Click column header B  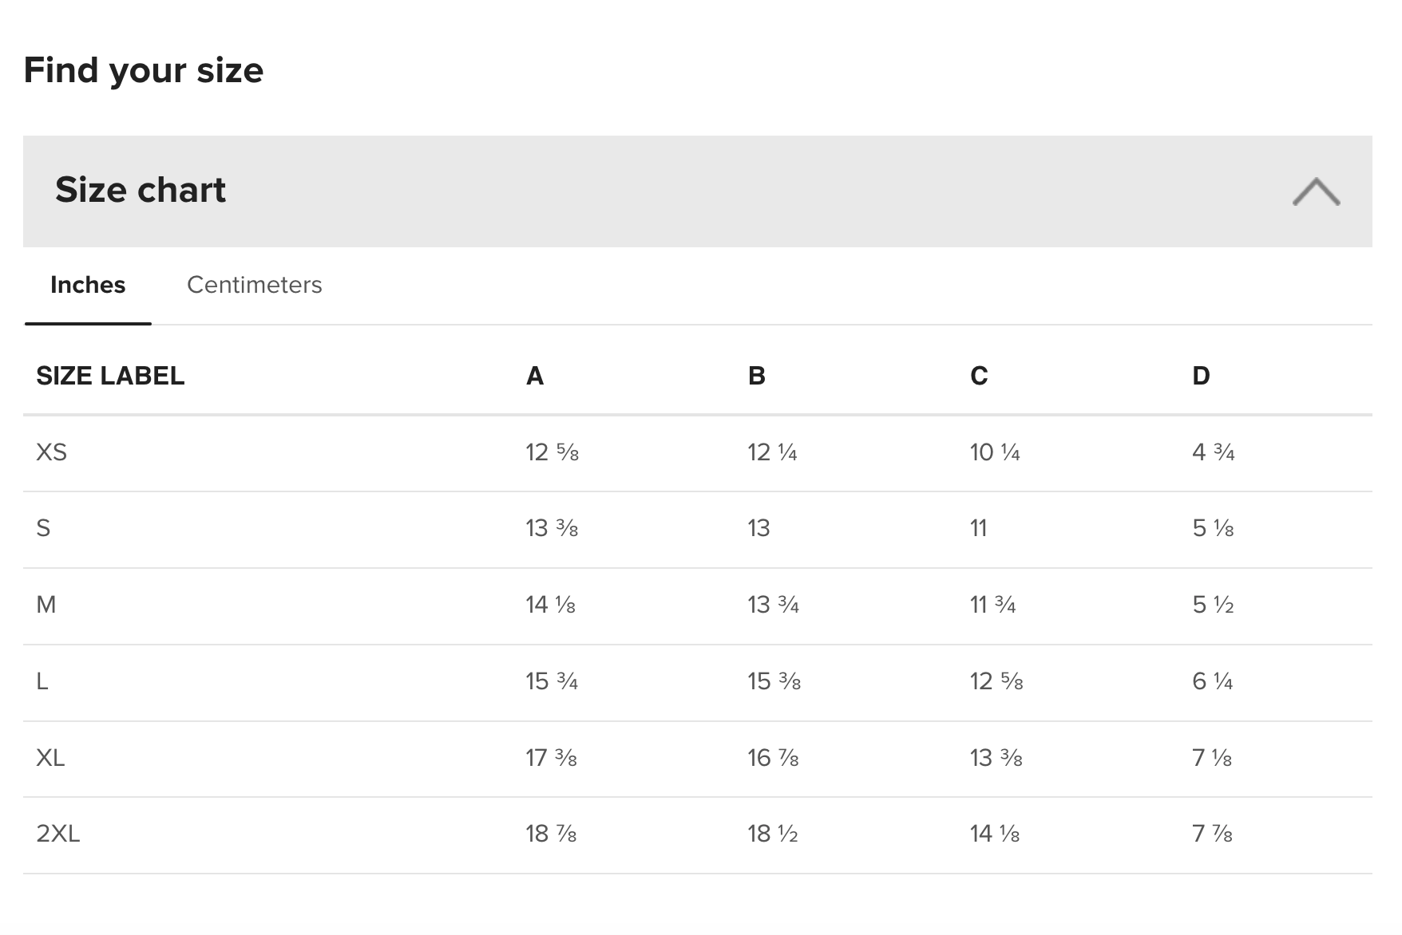pos(757,376)
